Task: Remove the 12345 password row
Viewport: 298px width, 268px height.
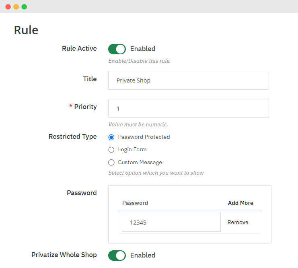Action: (x=238, y=222)
